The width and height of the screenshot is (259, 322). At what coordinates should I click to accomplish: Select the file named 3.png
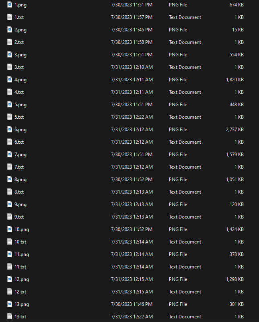pyautogui.click(x=21, y=55)
